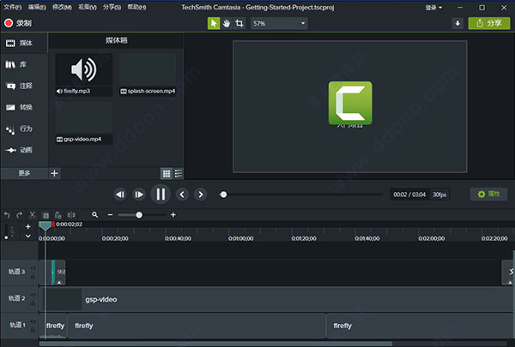The width and height of the screenshot is (515, 347).
Task: Toggle lock of Track 2
Action: (x=33, y=303)
